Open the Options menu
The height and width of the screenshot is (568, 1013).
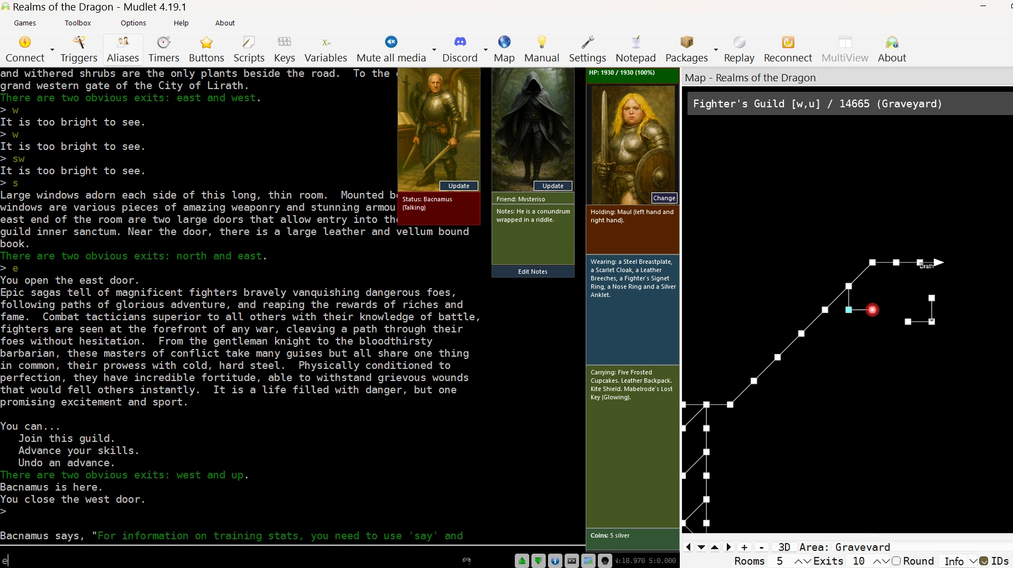(133, 23)
